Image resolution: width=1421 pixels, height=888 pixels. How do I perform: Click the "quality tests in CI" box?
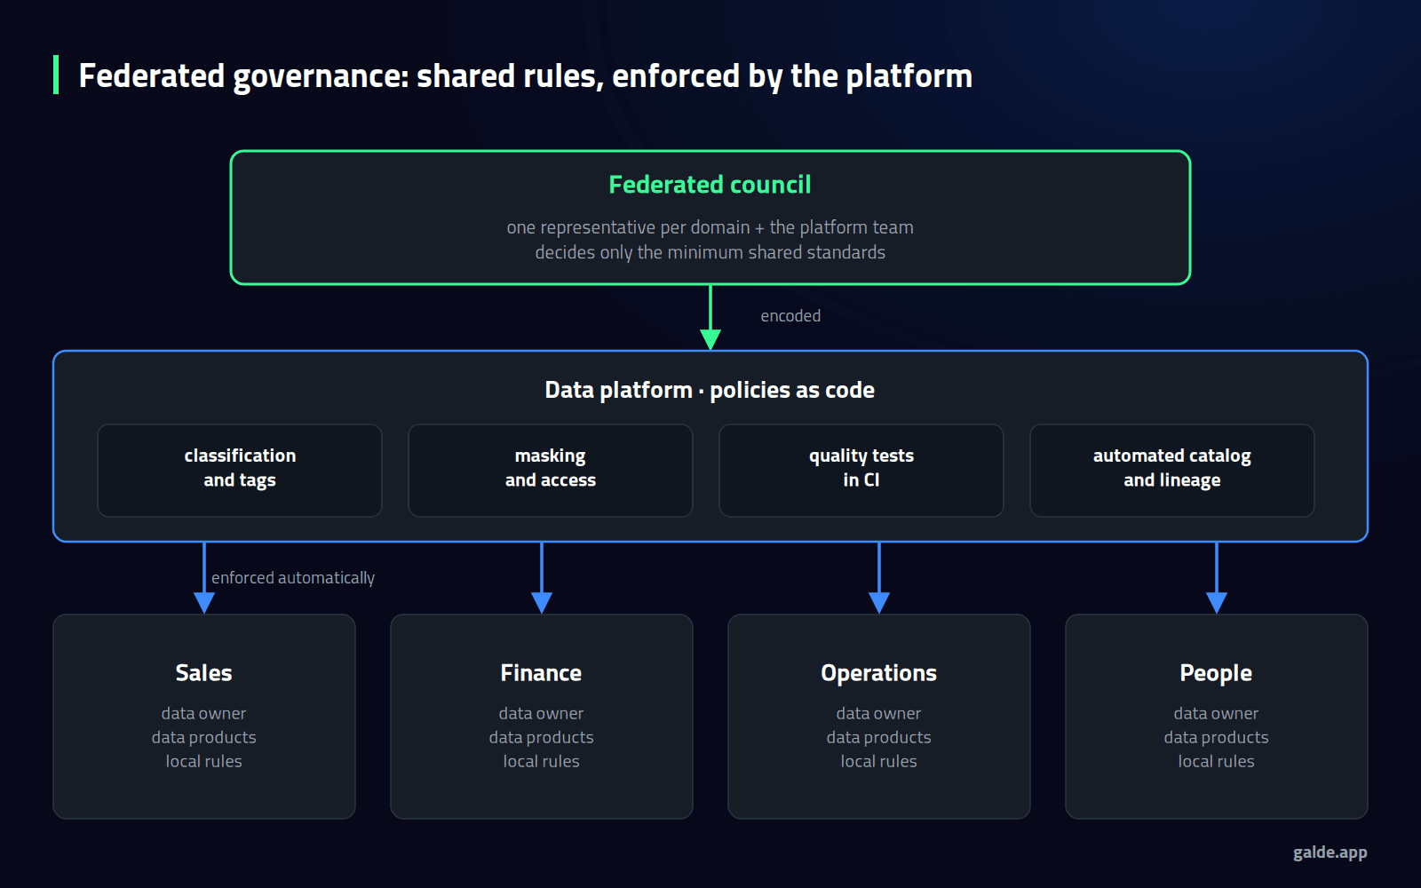coord(861,471)
